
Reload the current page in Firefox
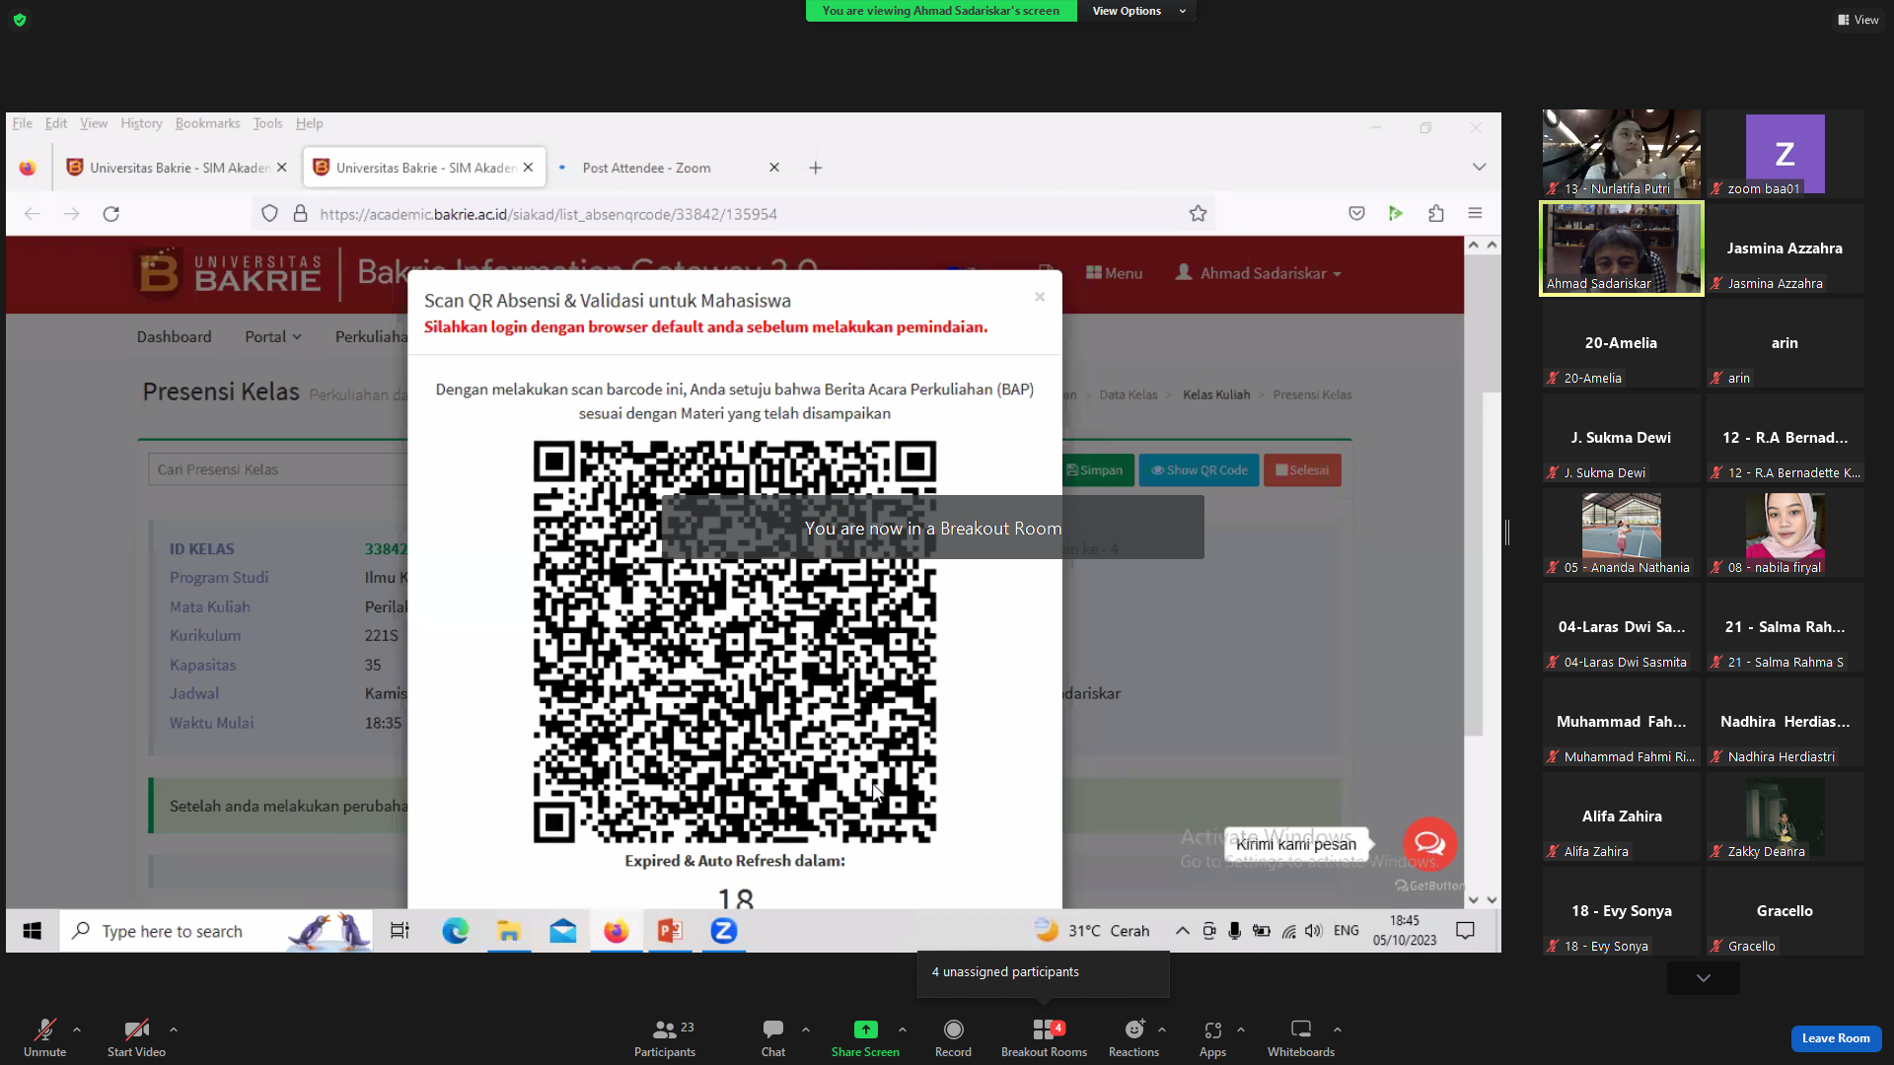pos(111,214)
